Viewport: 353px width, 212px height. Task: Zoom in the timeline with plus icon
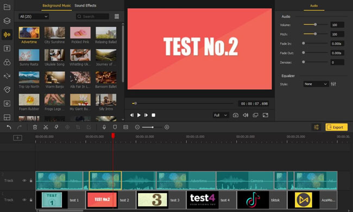click(167, 127)
